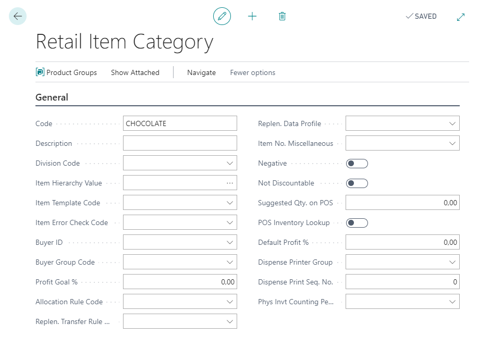
Task: Click the Profit Goal % field
Action: 180,282
